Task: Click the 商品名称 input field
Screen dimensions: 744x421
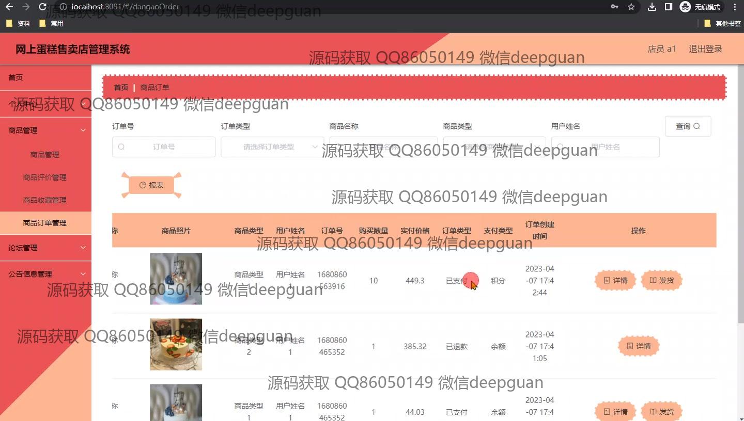Action: (x=383, y=147)
